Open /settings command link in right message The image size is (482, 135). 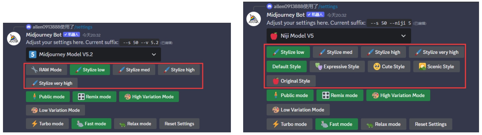point(328,6)
